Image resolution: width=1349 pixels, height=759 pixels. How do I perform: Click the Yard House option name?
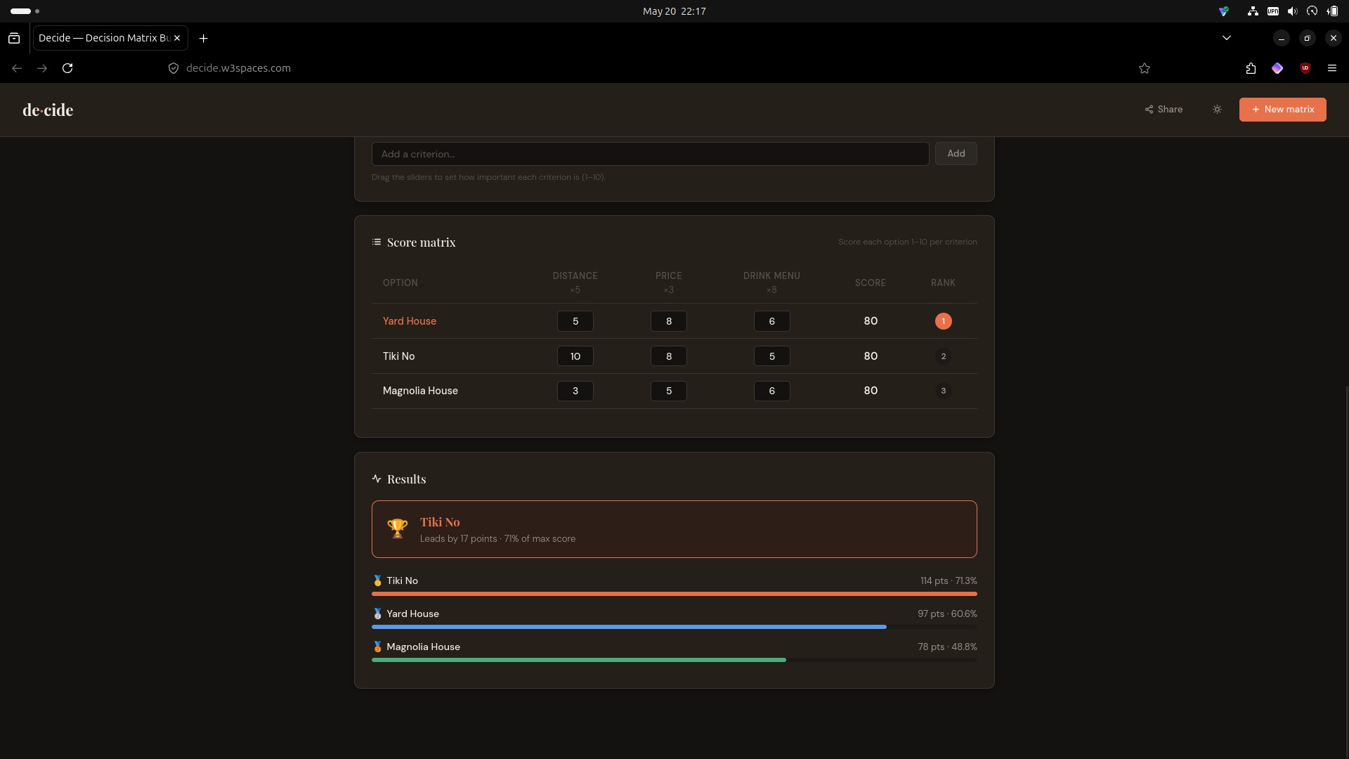click(409, 321)
